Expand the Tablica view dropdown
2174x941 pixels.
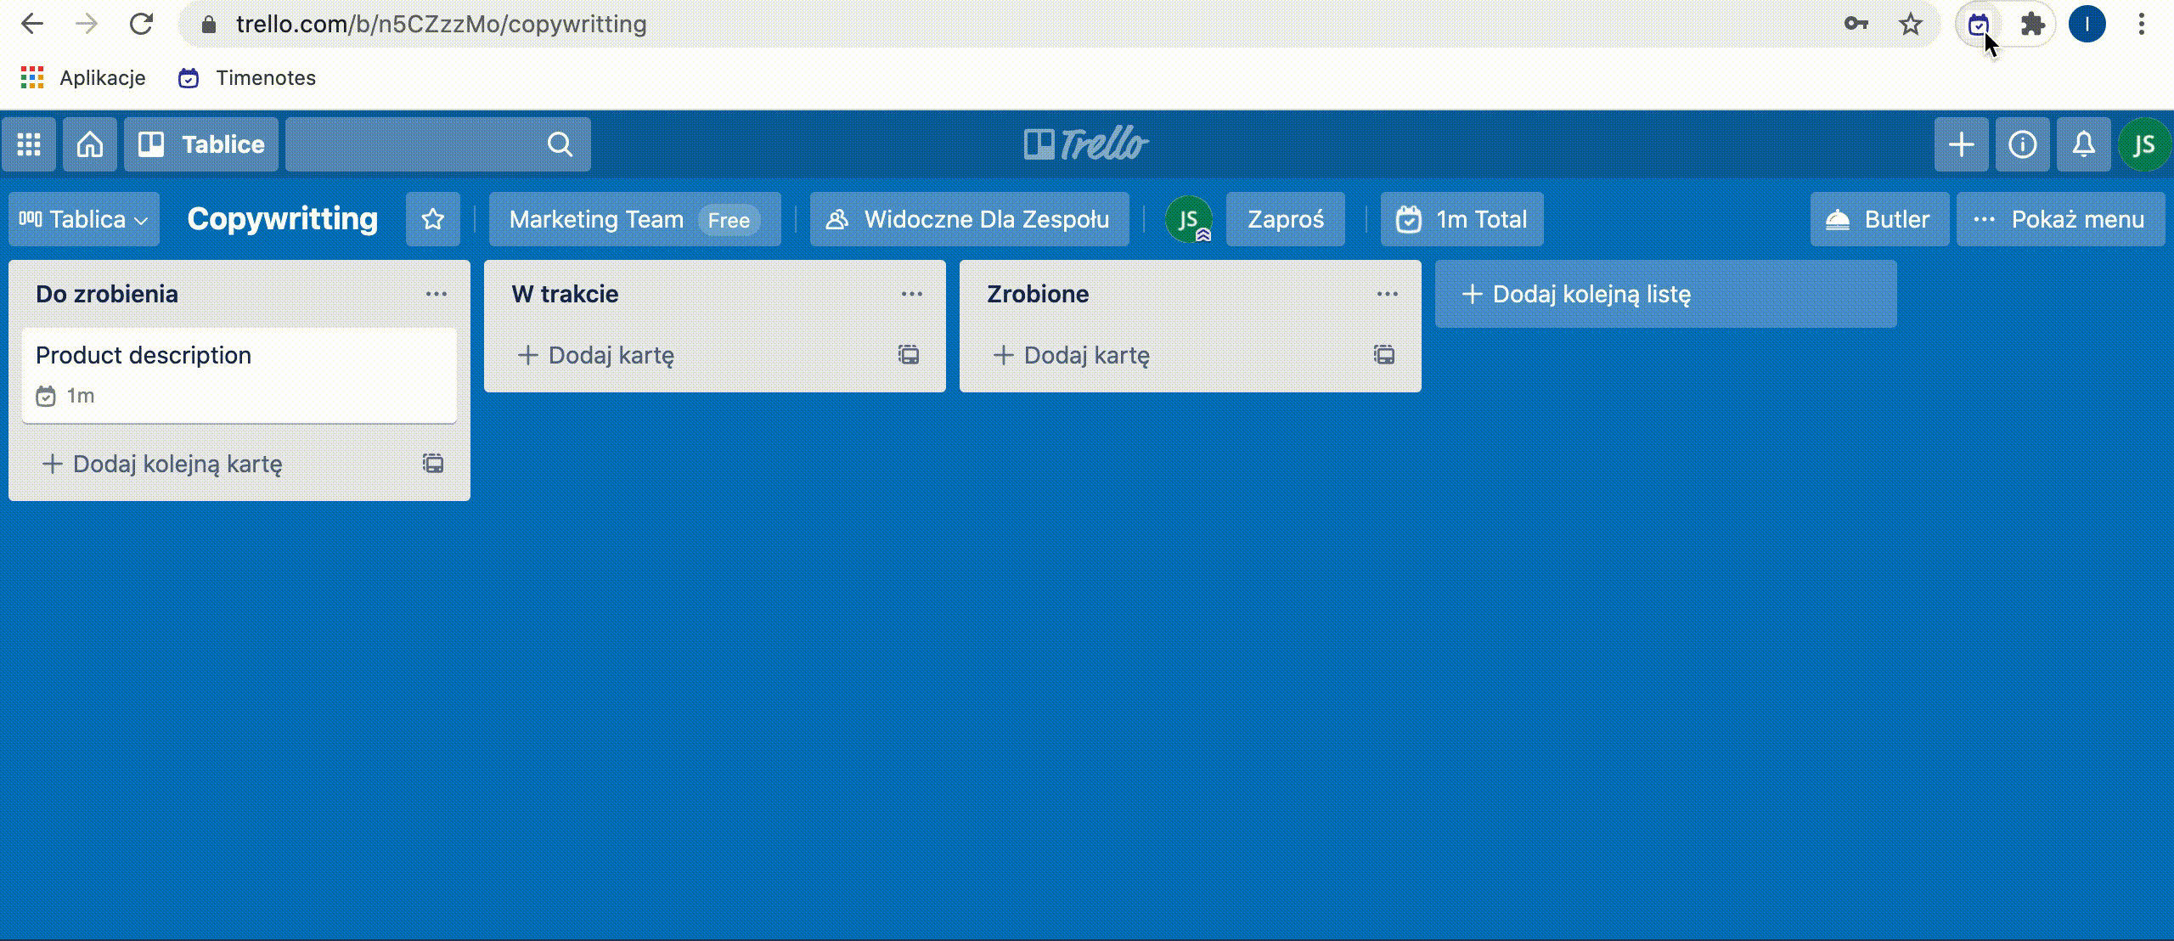point(84,219)
